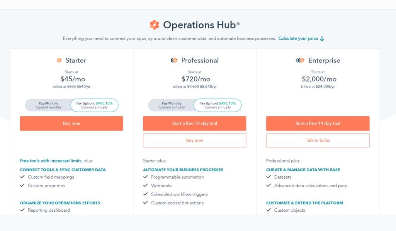Start the Professional free 14-day trial
Screen dimensions: 396x231
194,123
